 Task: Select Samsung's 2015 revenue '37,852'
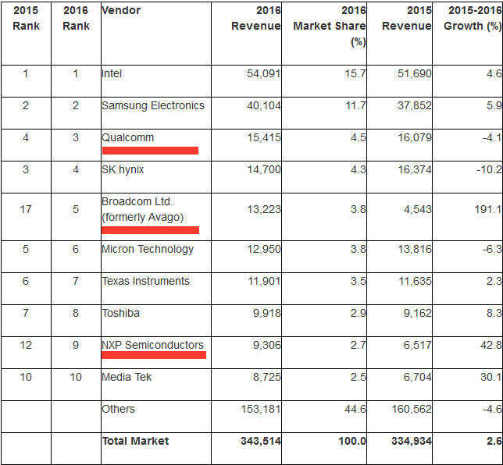pyautogui.click(x=415, y=106)
